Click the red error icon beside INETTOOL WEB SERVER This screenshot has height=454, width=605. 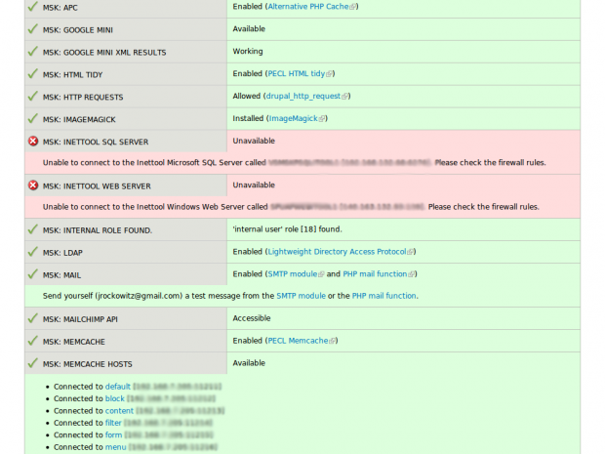pyautogui.click(x=33, y=186)
